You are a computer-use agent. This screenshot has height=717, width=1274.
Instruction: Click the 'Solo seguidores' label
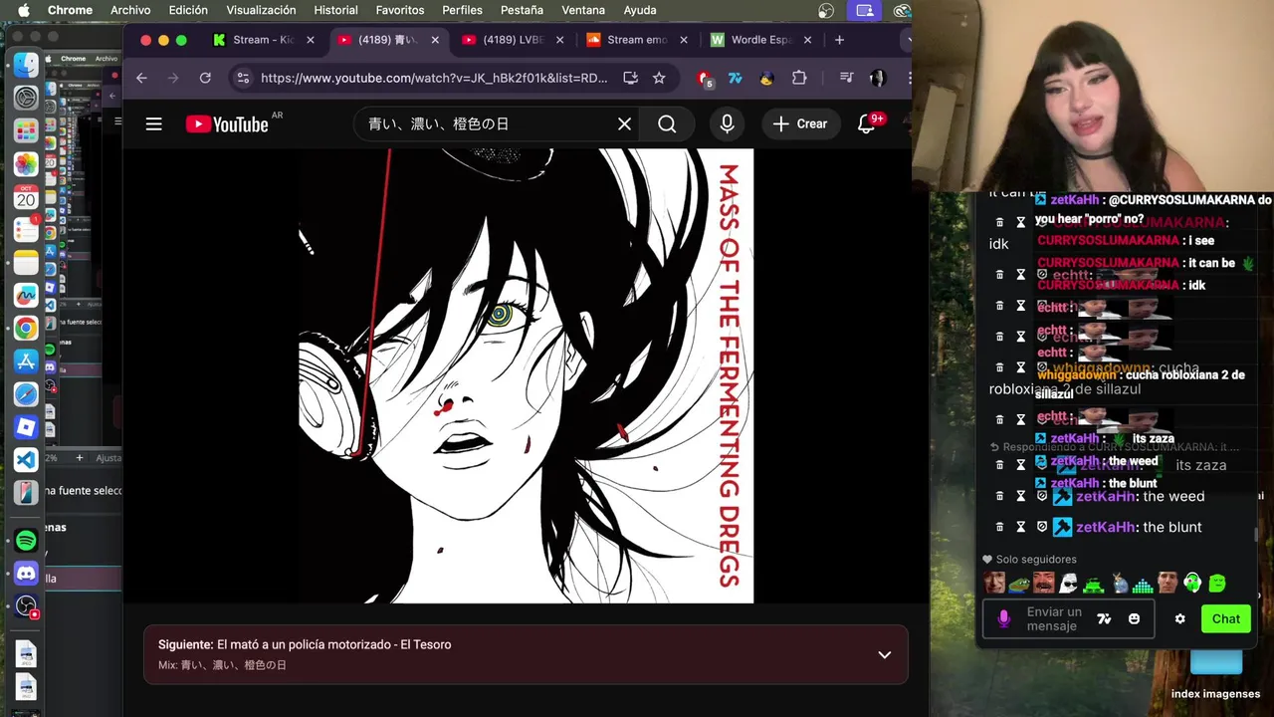1036,559
